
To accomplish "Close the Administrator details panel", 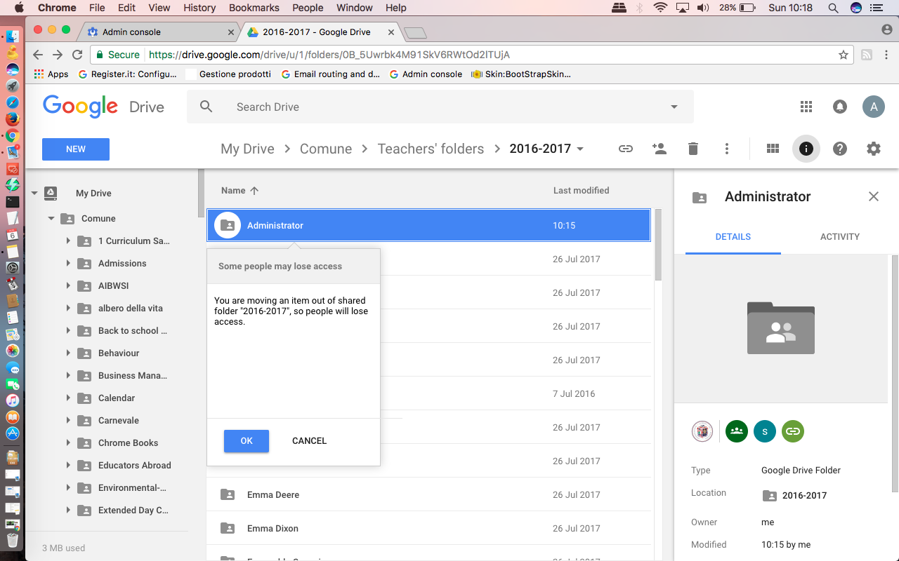I will [874, 196].
